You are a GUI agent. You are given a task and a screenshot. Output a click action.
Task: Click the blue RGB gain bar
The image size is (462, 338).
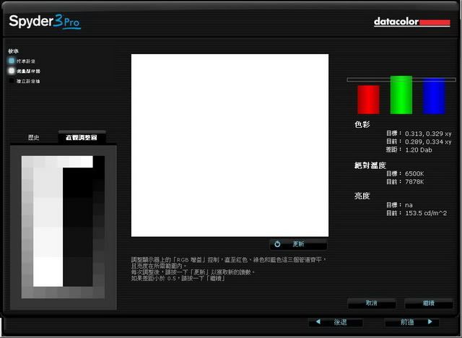click(434, 96)
